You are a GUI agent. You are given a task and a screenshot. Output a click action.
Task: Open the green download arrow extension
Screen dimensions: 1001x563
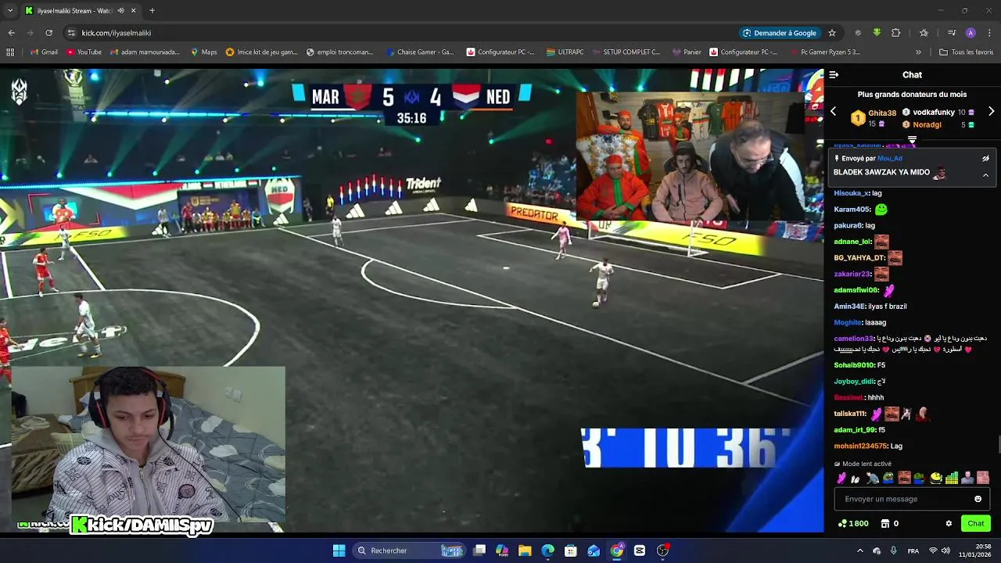[877, 33]
